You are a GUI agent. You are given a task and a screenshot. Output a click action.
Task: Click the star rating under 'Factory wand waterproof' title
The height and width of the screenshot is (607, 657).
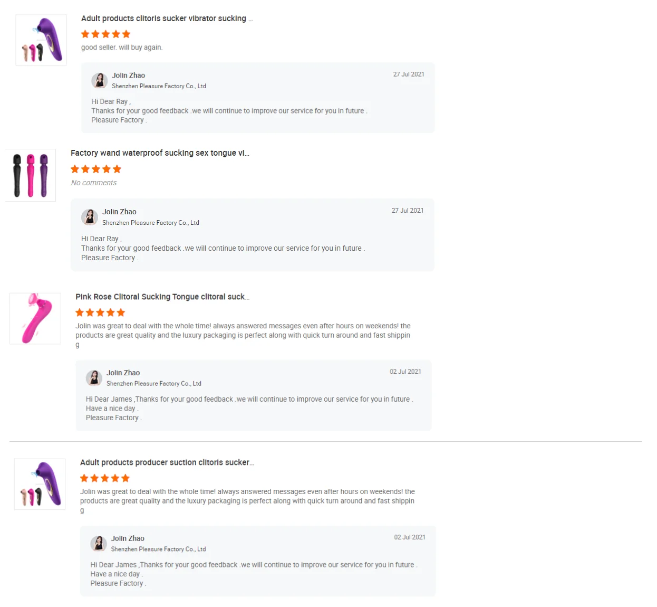click(x=96, y=169)
